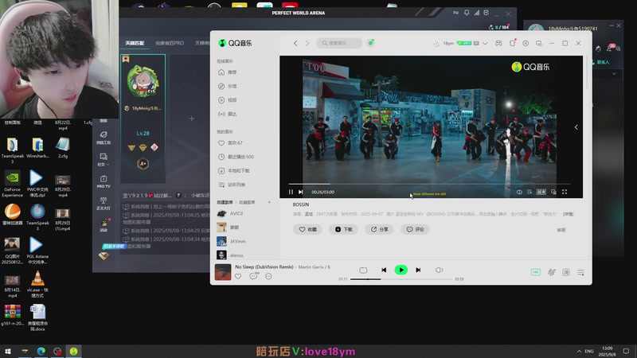Open the green VIP badge
This screenshot has height=358, width=637.
464,43
